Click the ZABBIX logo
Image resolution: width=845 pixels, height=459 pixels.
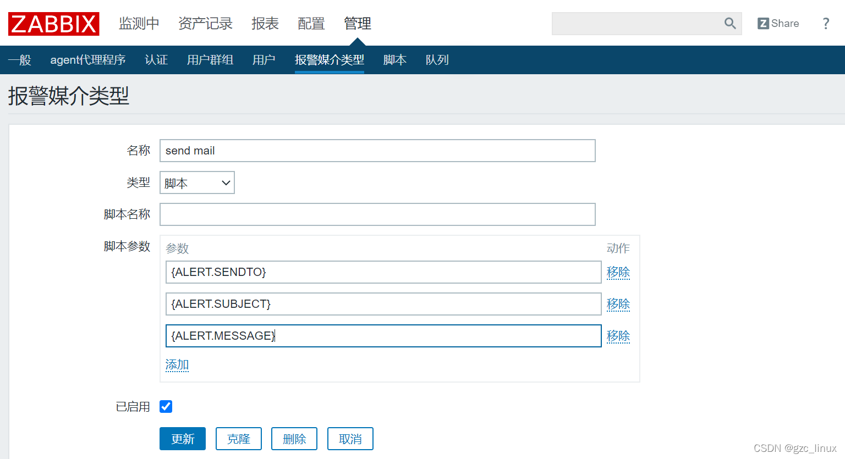click(53, 24)
